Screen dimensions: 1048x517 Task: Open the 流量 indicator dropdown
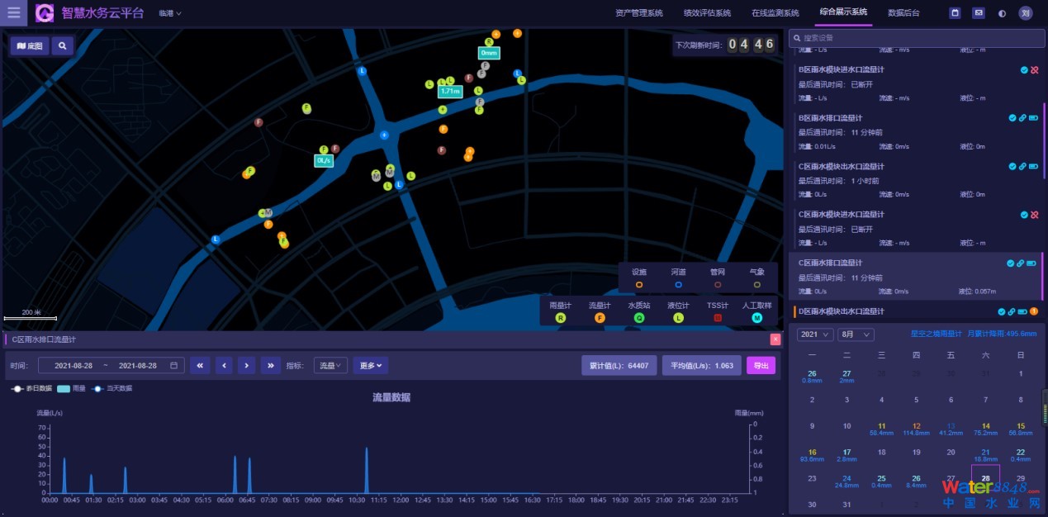point(330,365)
